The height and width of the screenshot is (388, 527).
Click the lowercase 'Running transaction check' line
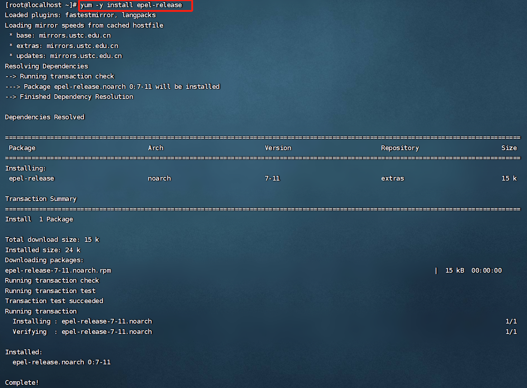52,281
